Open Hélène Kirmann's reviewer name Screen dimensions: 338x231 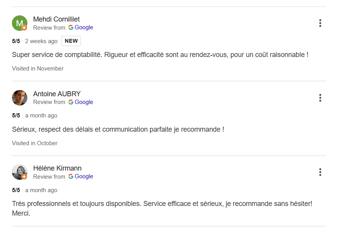[57, 168]
